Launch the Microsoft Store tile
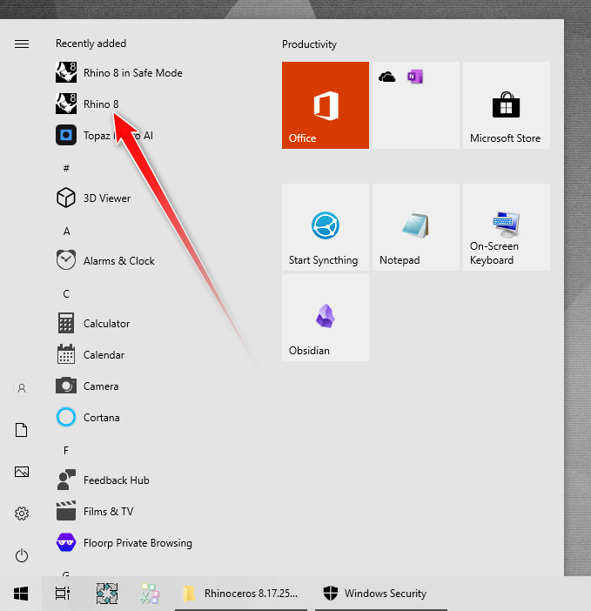Image resolution: width=591 pixels, height=611 pixels. 506,105
